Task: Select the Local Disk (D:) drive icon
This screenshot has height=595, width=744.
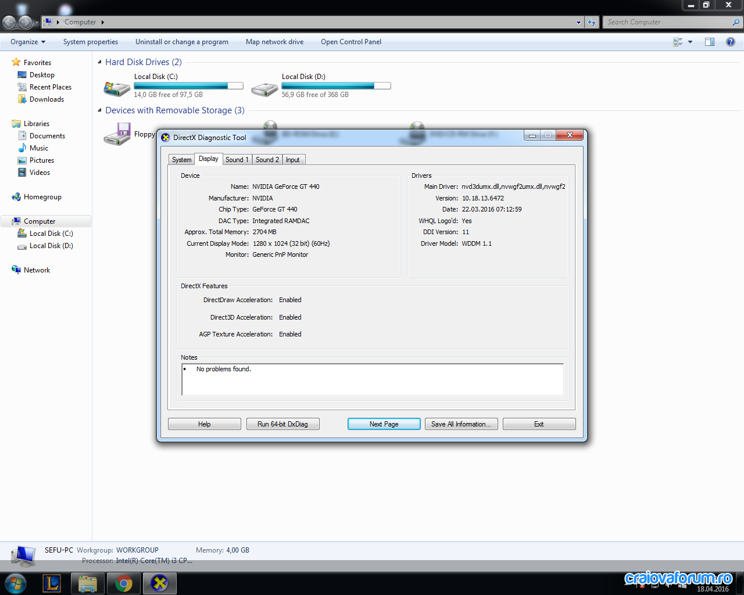Action: [x=264, y=88]
